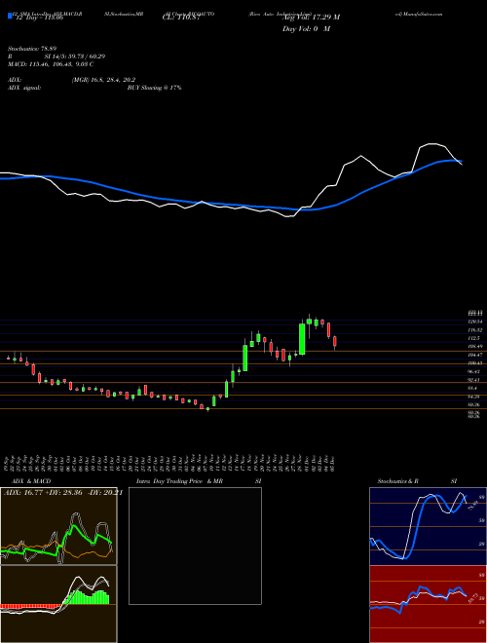Open the MACD histogram panel with green bars

(x=58, y=604)
